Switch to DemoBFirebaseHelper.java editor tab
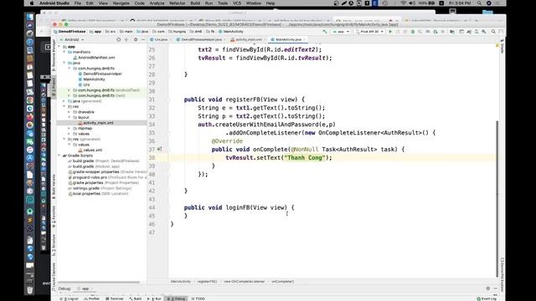Screen dimensions: 536x301 (200, 39)
